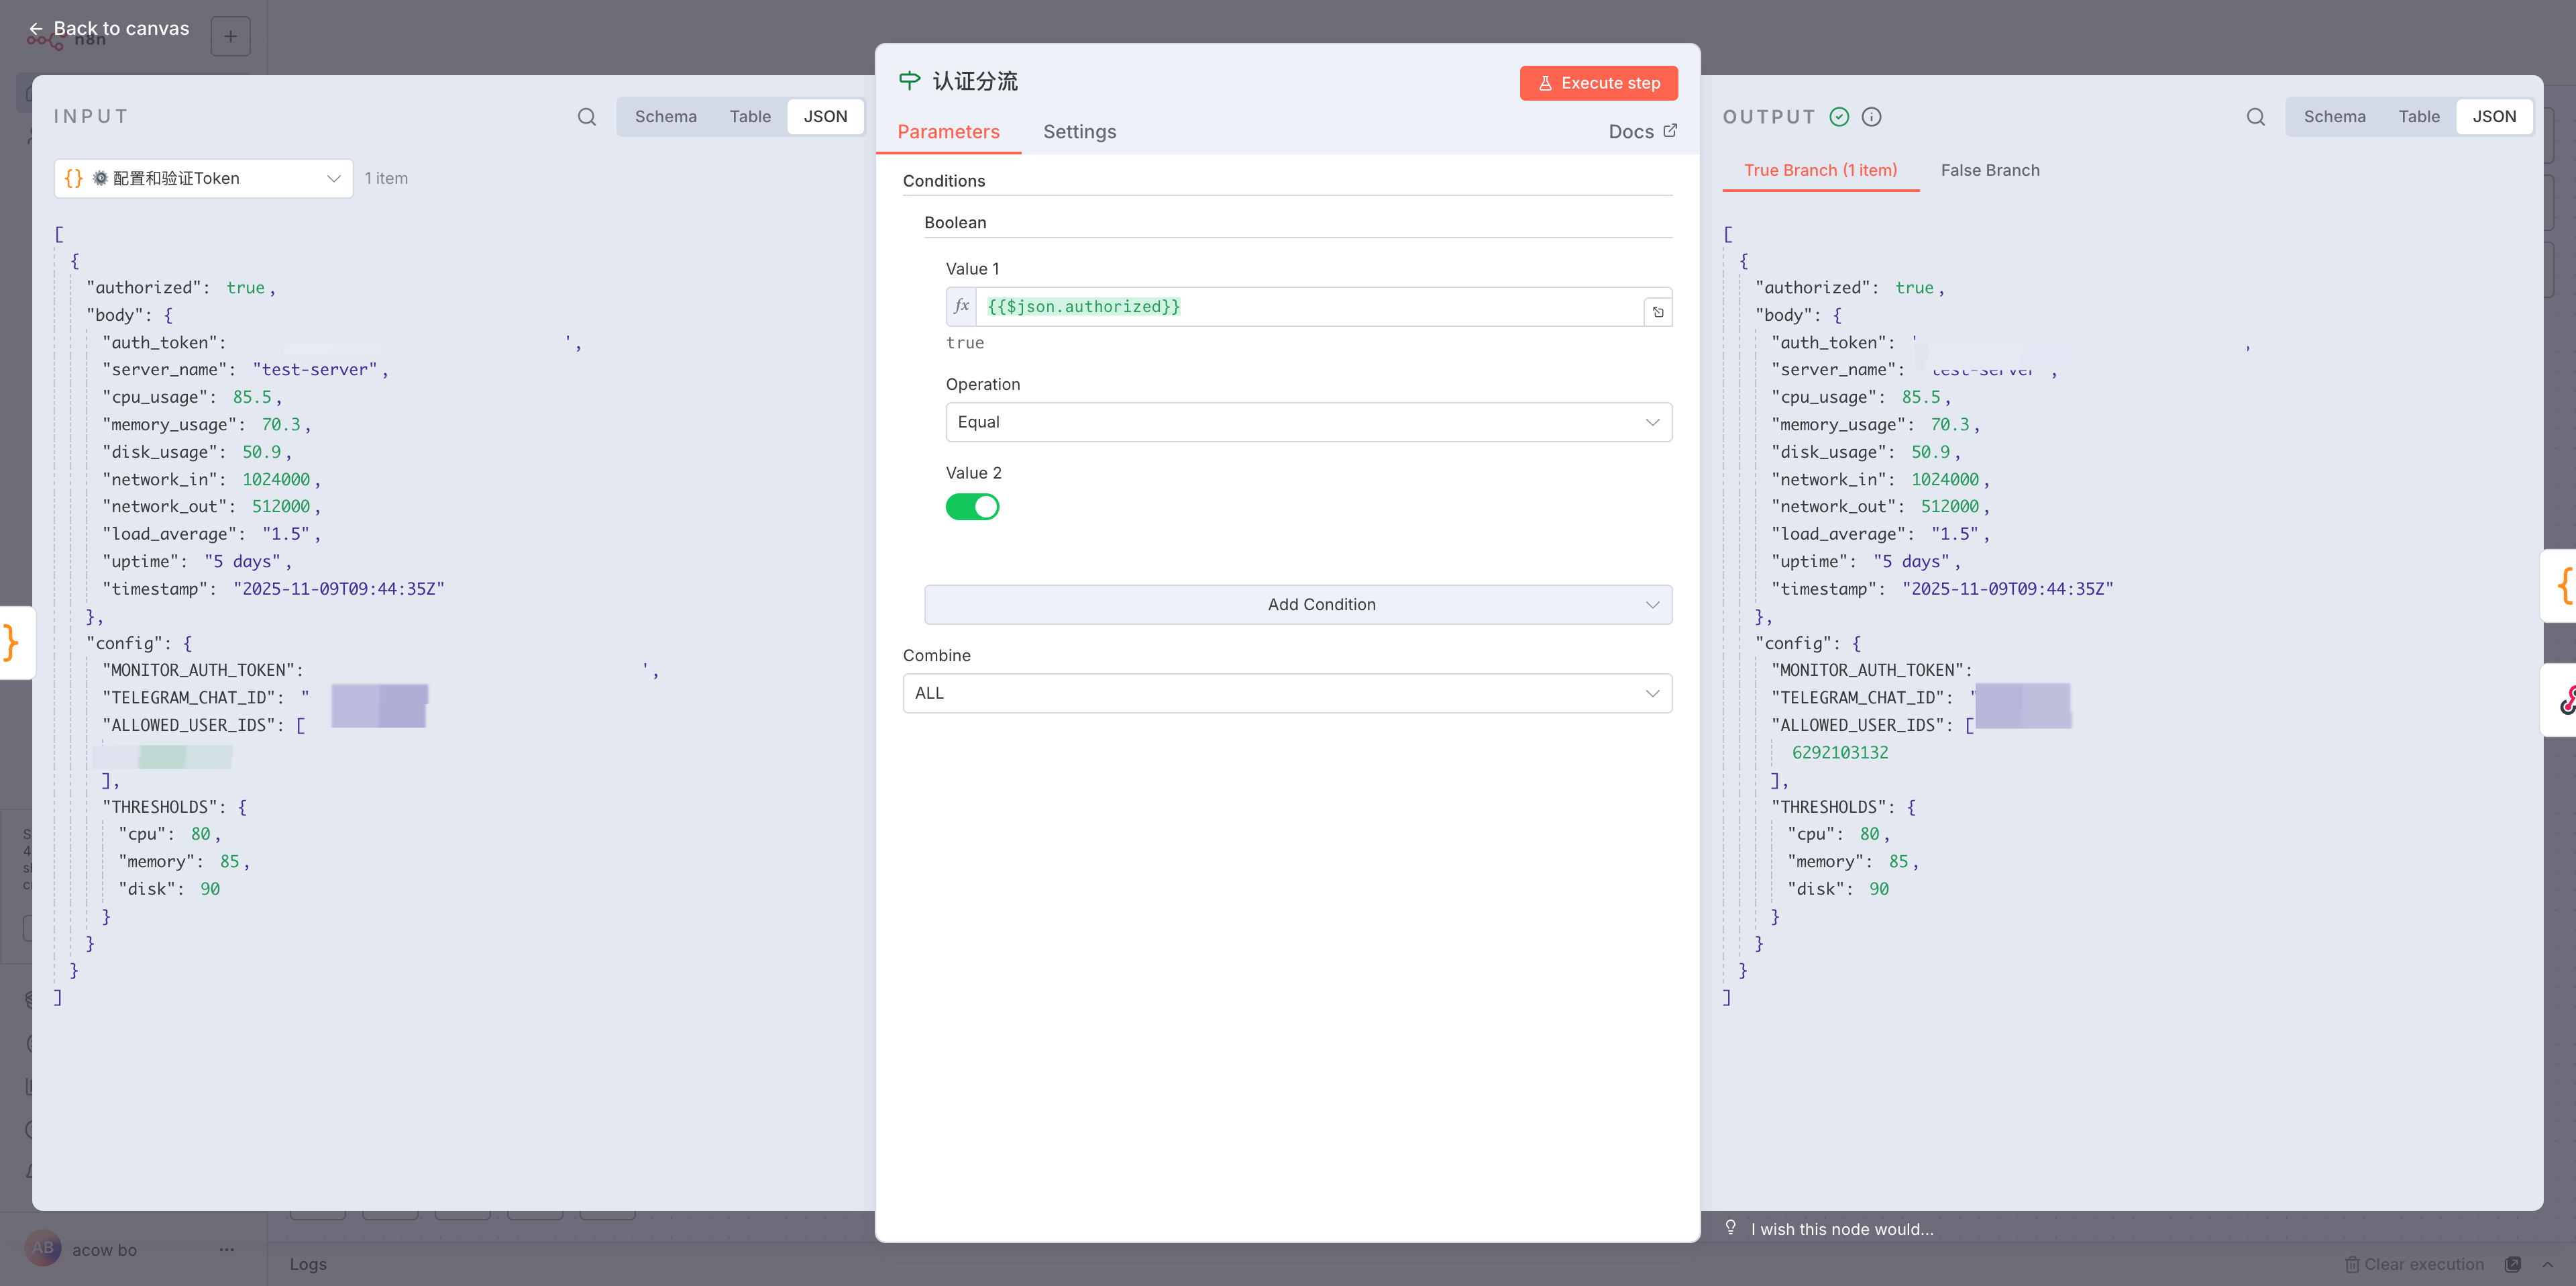Click the fx expression icon in Value 1
This screenshot has width=2576, height=1286.
pyautogui.click(x=961, y=306)
